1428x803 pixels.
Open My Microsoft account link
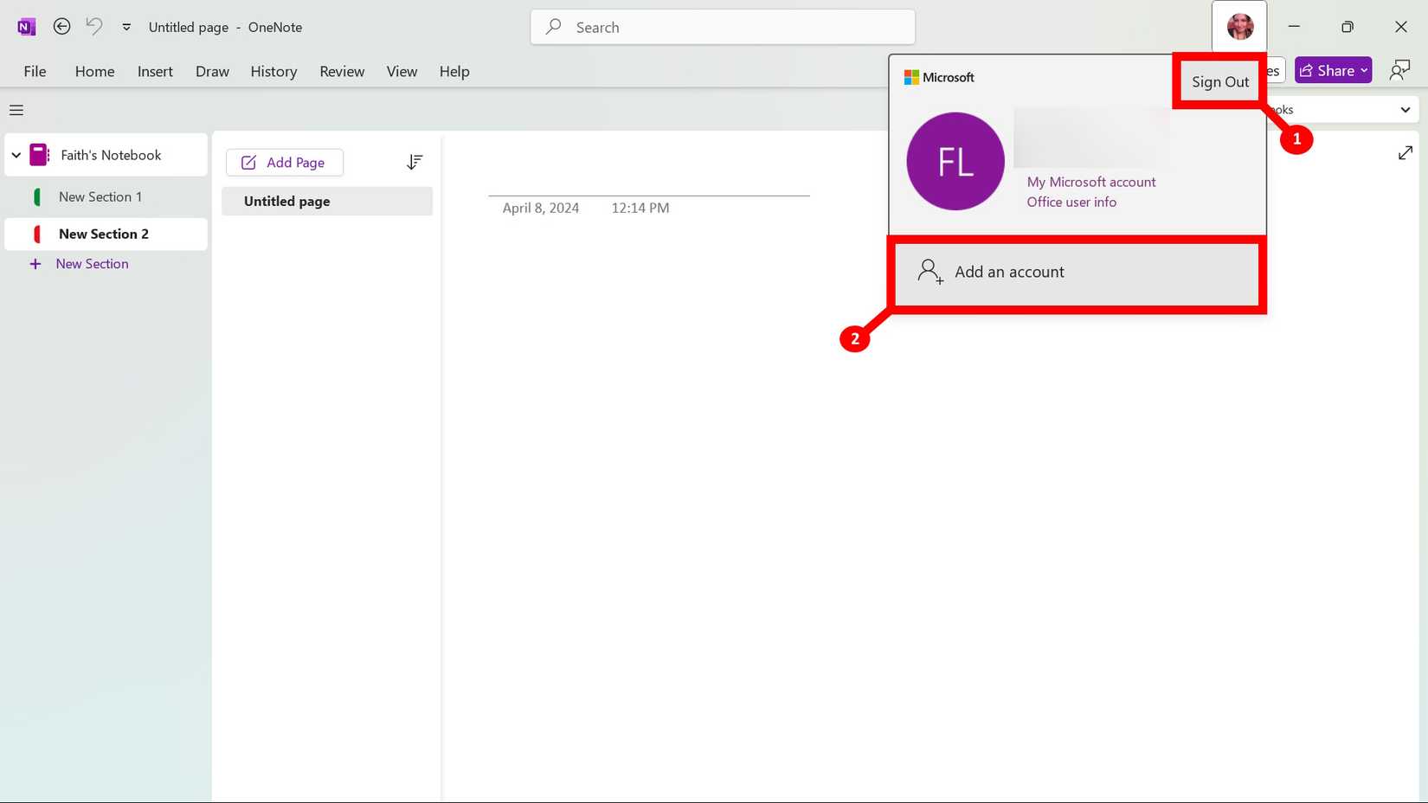click(1090, 182)
